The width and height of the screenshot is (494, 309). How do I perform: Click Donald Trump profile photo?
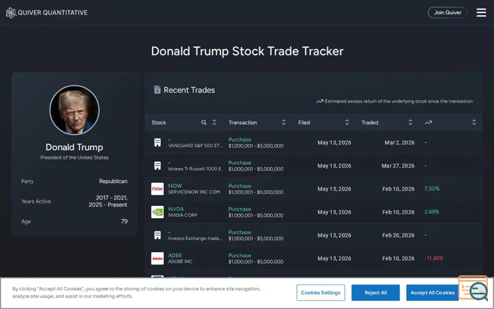(x=74, y=110)
